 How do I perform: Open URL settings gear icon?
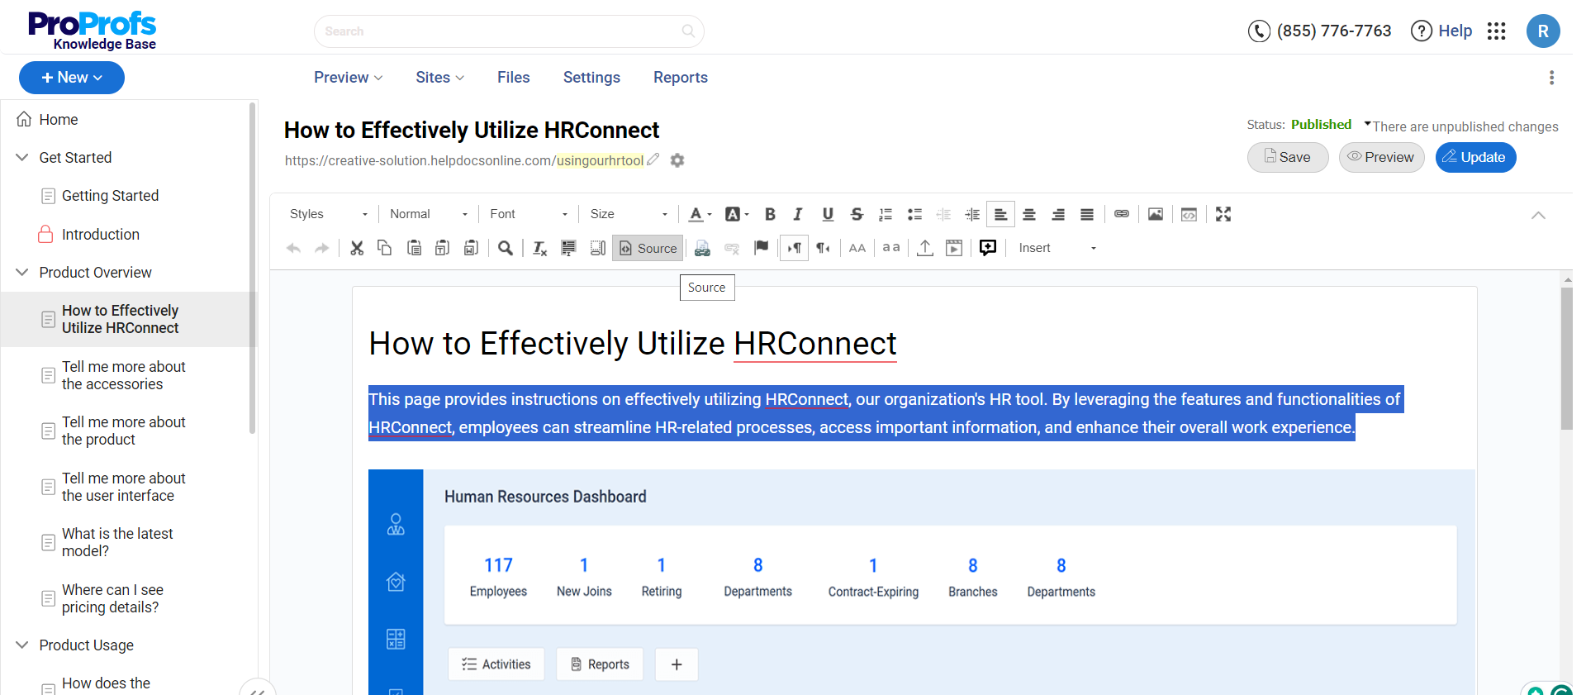(x=677, y=160)
